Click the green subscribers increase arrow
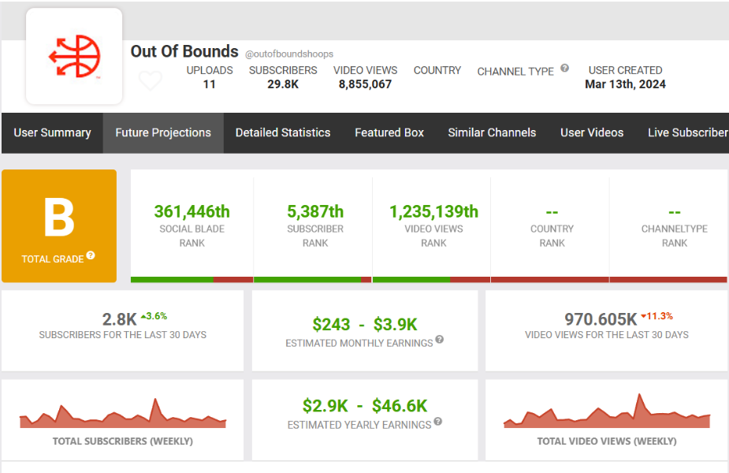Image resolution: width=729 pixels, height=473 pixels. (143, 316)
